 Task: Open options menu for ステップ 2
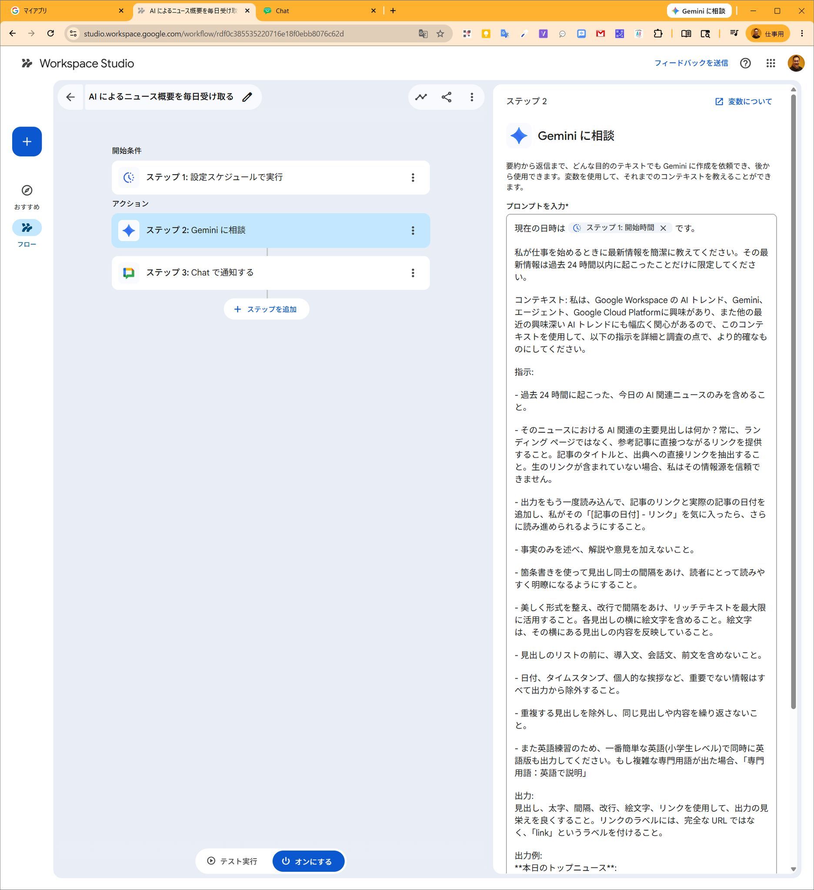413,230
